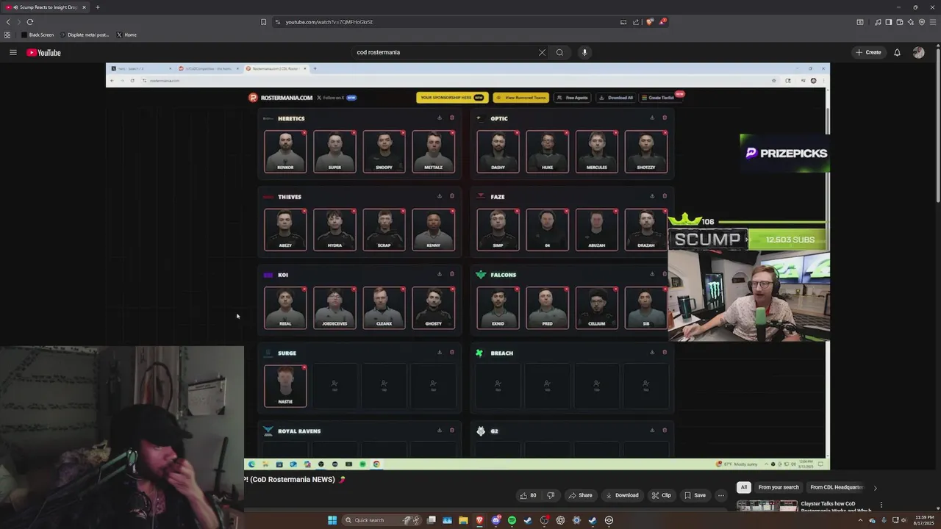The height and width of the screenshot is (529, 941).
Task: Open the Back Screen bookmark
Action: pos(37,35)
